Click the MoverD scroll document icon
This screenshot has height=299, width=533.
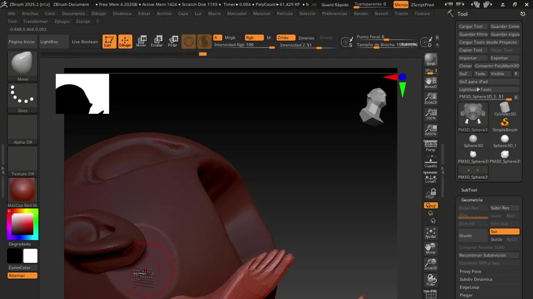[431, 83]
